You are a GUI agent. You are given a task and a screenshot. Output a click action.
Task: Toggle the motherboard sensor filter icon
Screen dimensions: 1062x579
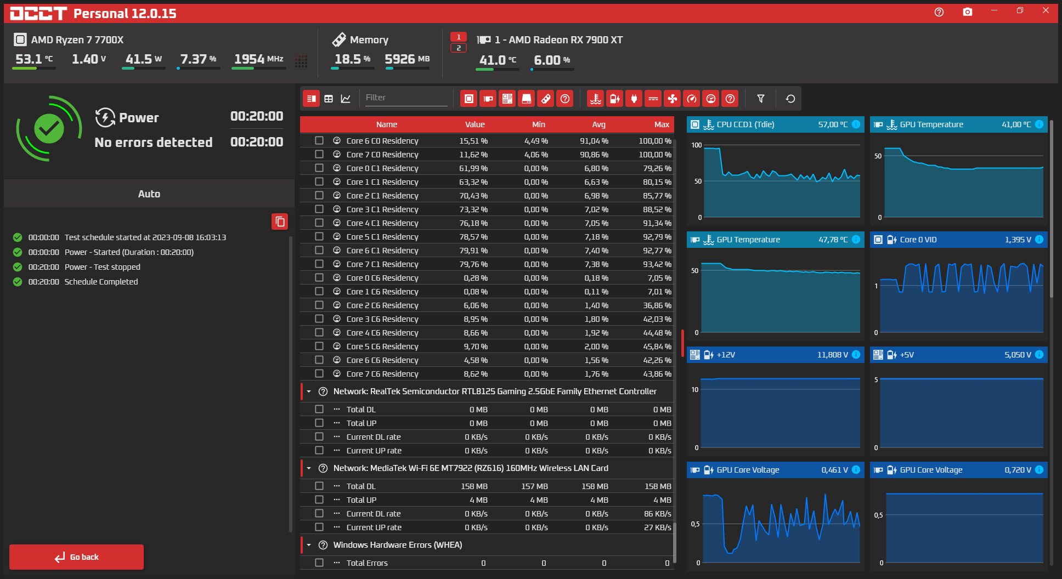pos(507,99)
